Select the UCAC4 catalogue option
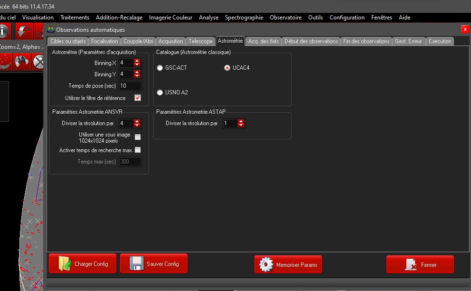This screenshot has height=291, width=471. pos(227,68)
